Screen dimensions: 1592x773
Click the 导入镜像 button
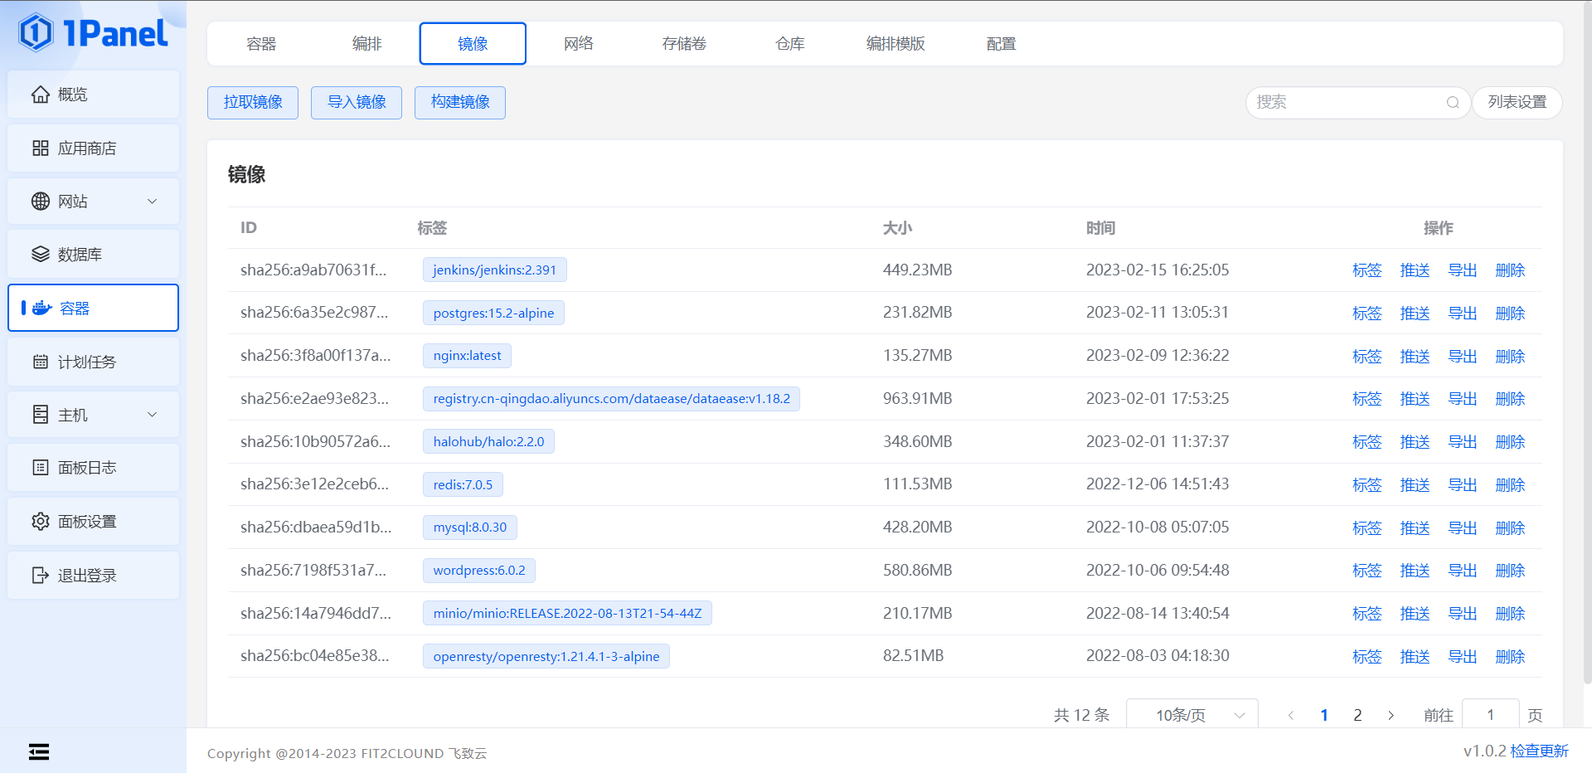pos(357,103)
